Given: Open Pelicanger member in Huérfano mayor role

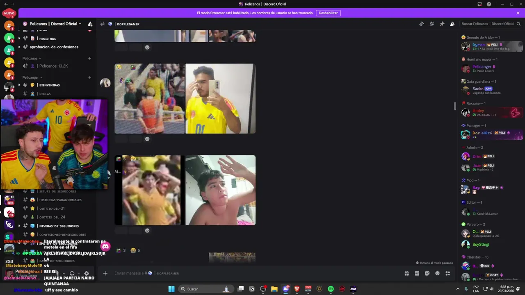Looking at the screenshot, I should 491,68.
